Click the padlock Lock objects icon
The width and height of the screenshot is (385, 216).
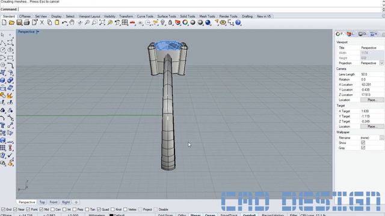pos(170,23)
